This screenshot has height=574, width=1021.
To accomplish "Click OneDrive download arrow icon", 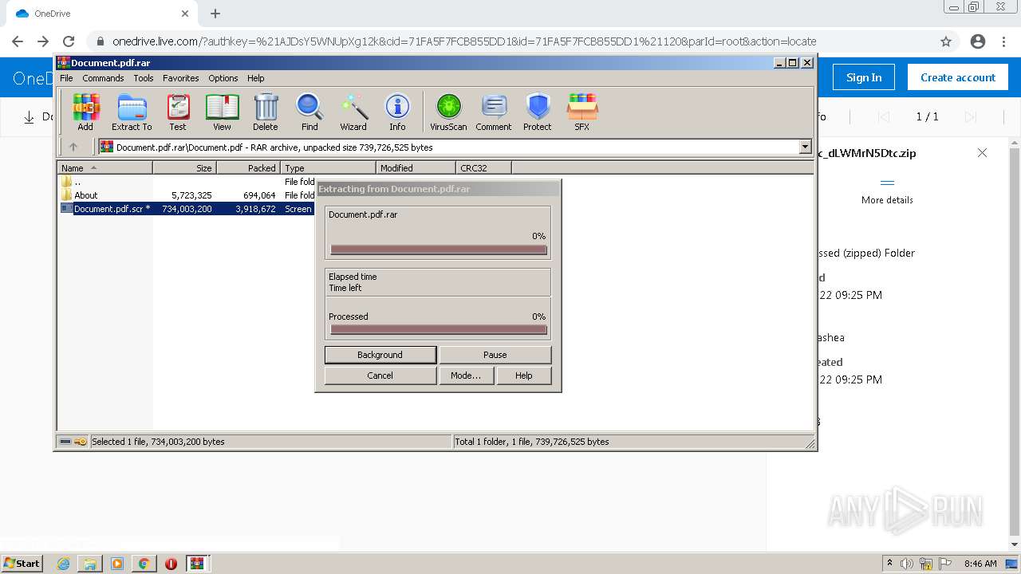I will (29, 117).
